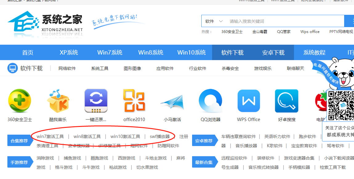Open 消除游戏 link
Screen dimensions: 354x179
45,158
